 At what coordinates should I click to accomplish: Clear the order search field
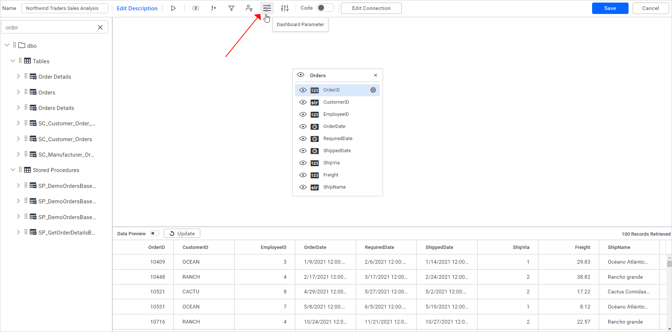[x=100, y=27]
